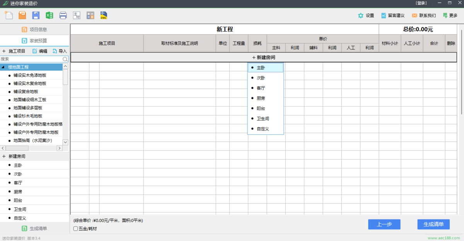Create a new project file
This screenshot has height=241, width=464.
pos(9,15)
